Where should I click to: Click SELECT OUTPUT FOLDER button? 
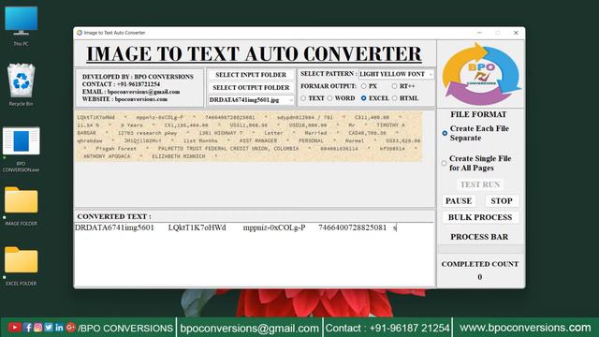pos(251,87)
